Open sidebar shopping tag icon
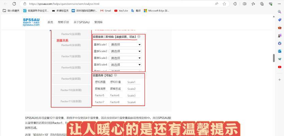 [x=280, y=20]
